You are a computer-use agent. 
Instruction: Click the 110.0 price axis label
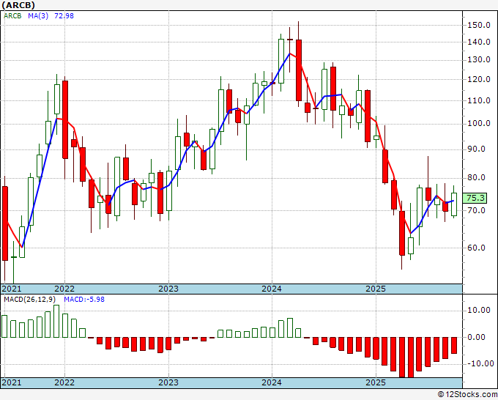pos(479,100)
